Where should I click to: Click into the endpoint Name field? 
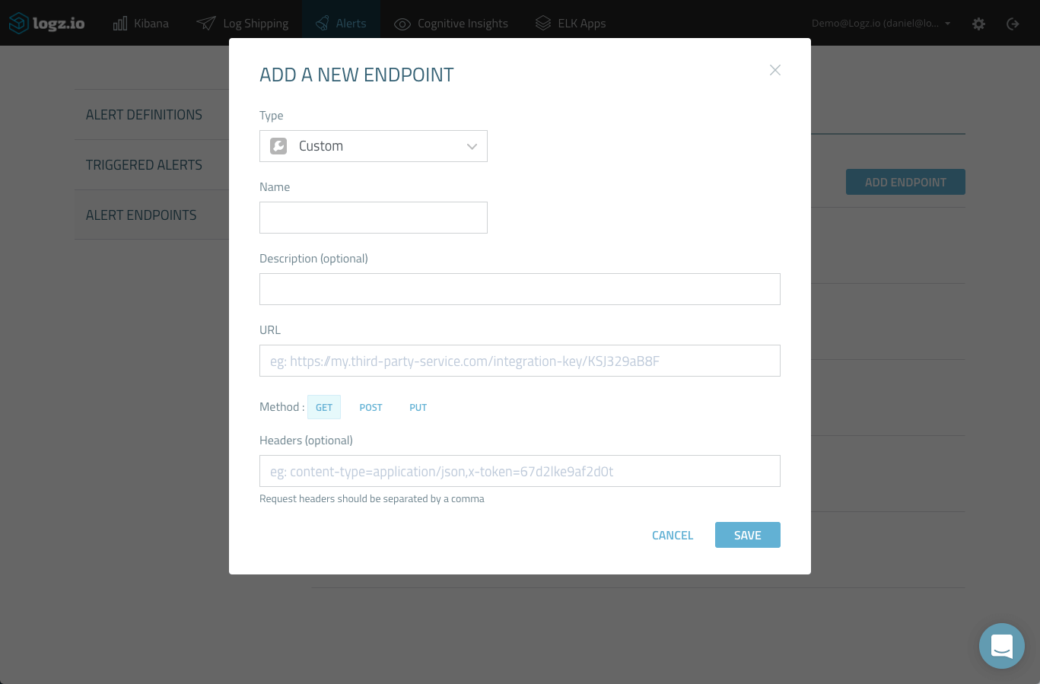click(x=373, y=218)
